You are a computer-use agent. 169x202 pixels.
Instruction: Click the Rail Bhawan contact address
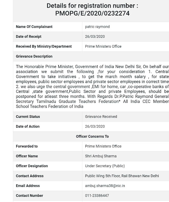coord(122,176)
